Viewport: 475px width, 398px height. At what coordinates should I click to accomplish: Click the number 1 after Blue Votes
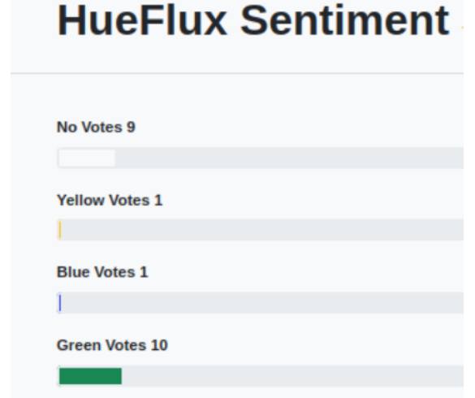pyautogui.click(x=144, y=272)
